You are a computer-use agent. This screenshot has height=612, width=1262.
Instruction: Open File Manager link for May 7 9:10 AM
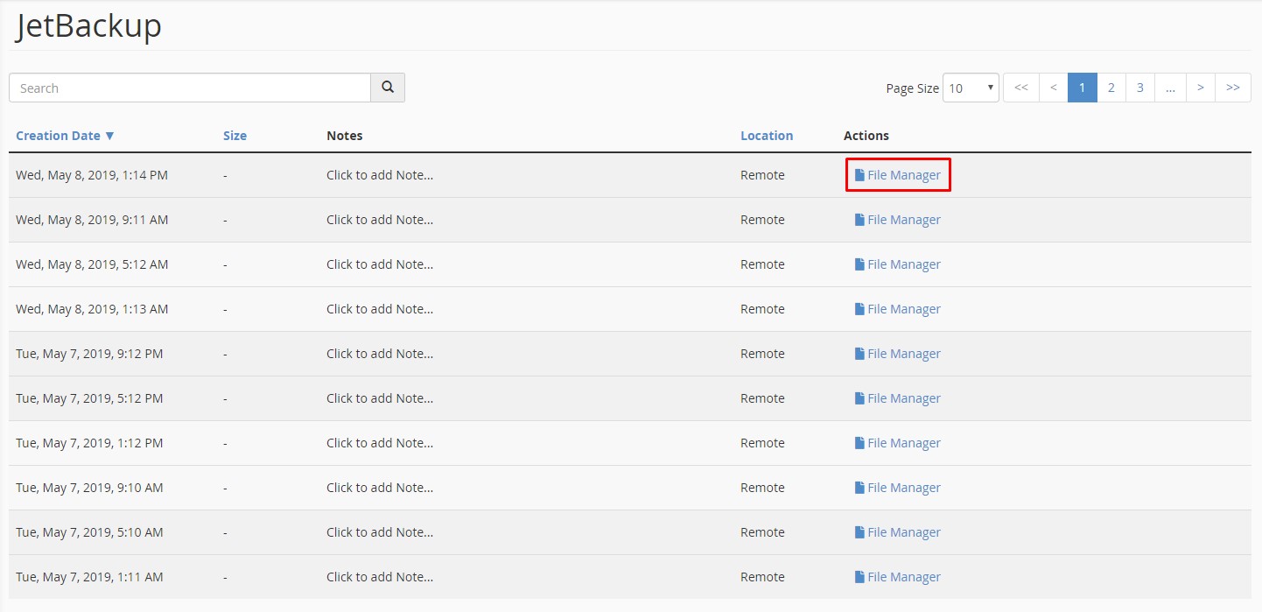903,488
